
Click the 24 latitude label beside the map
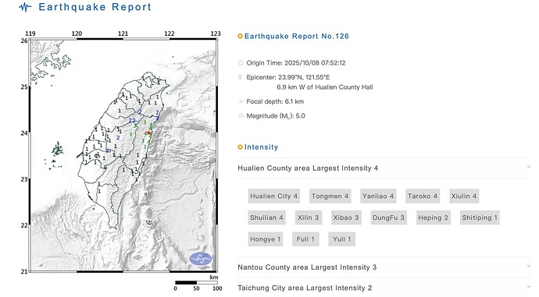coord(24,133)
